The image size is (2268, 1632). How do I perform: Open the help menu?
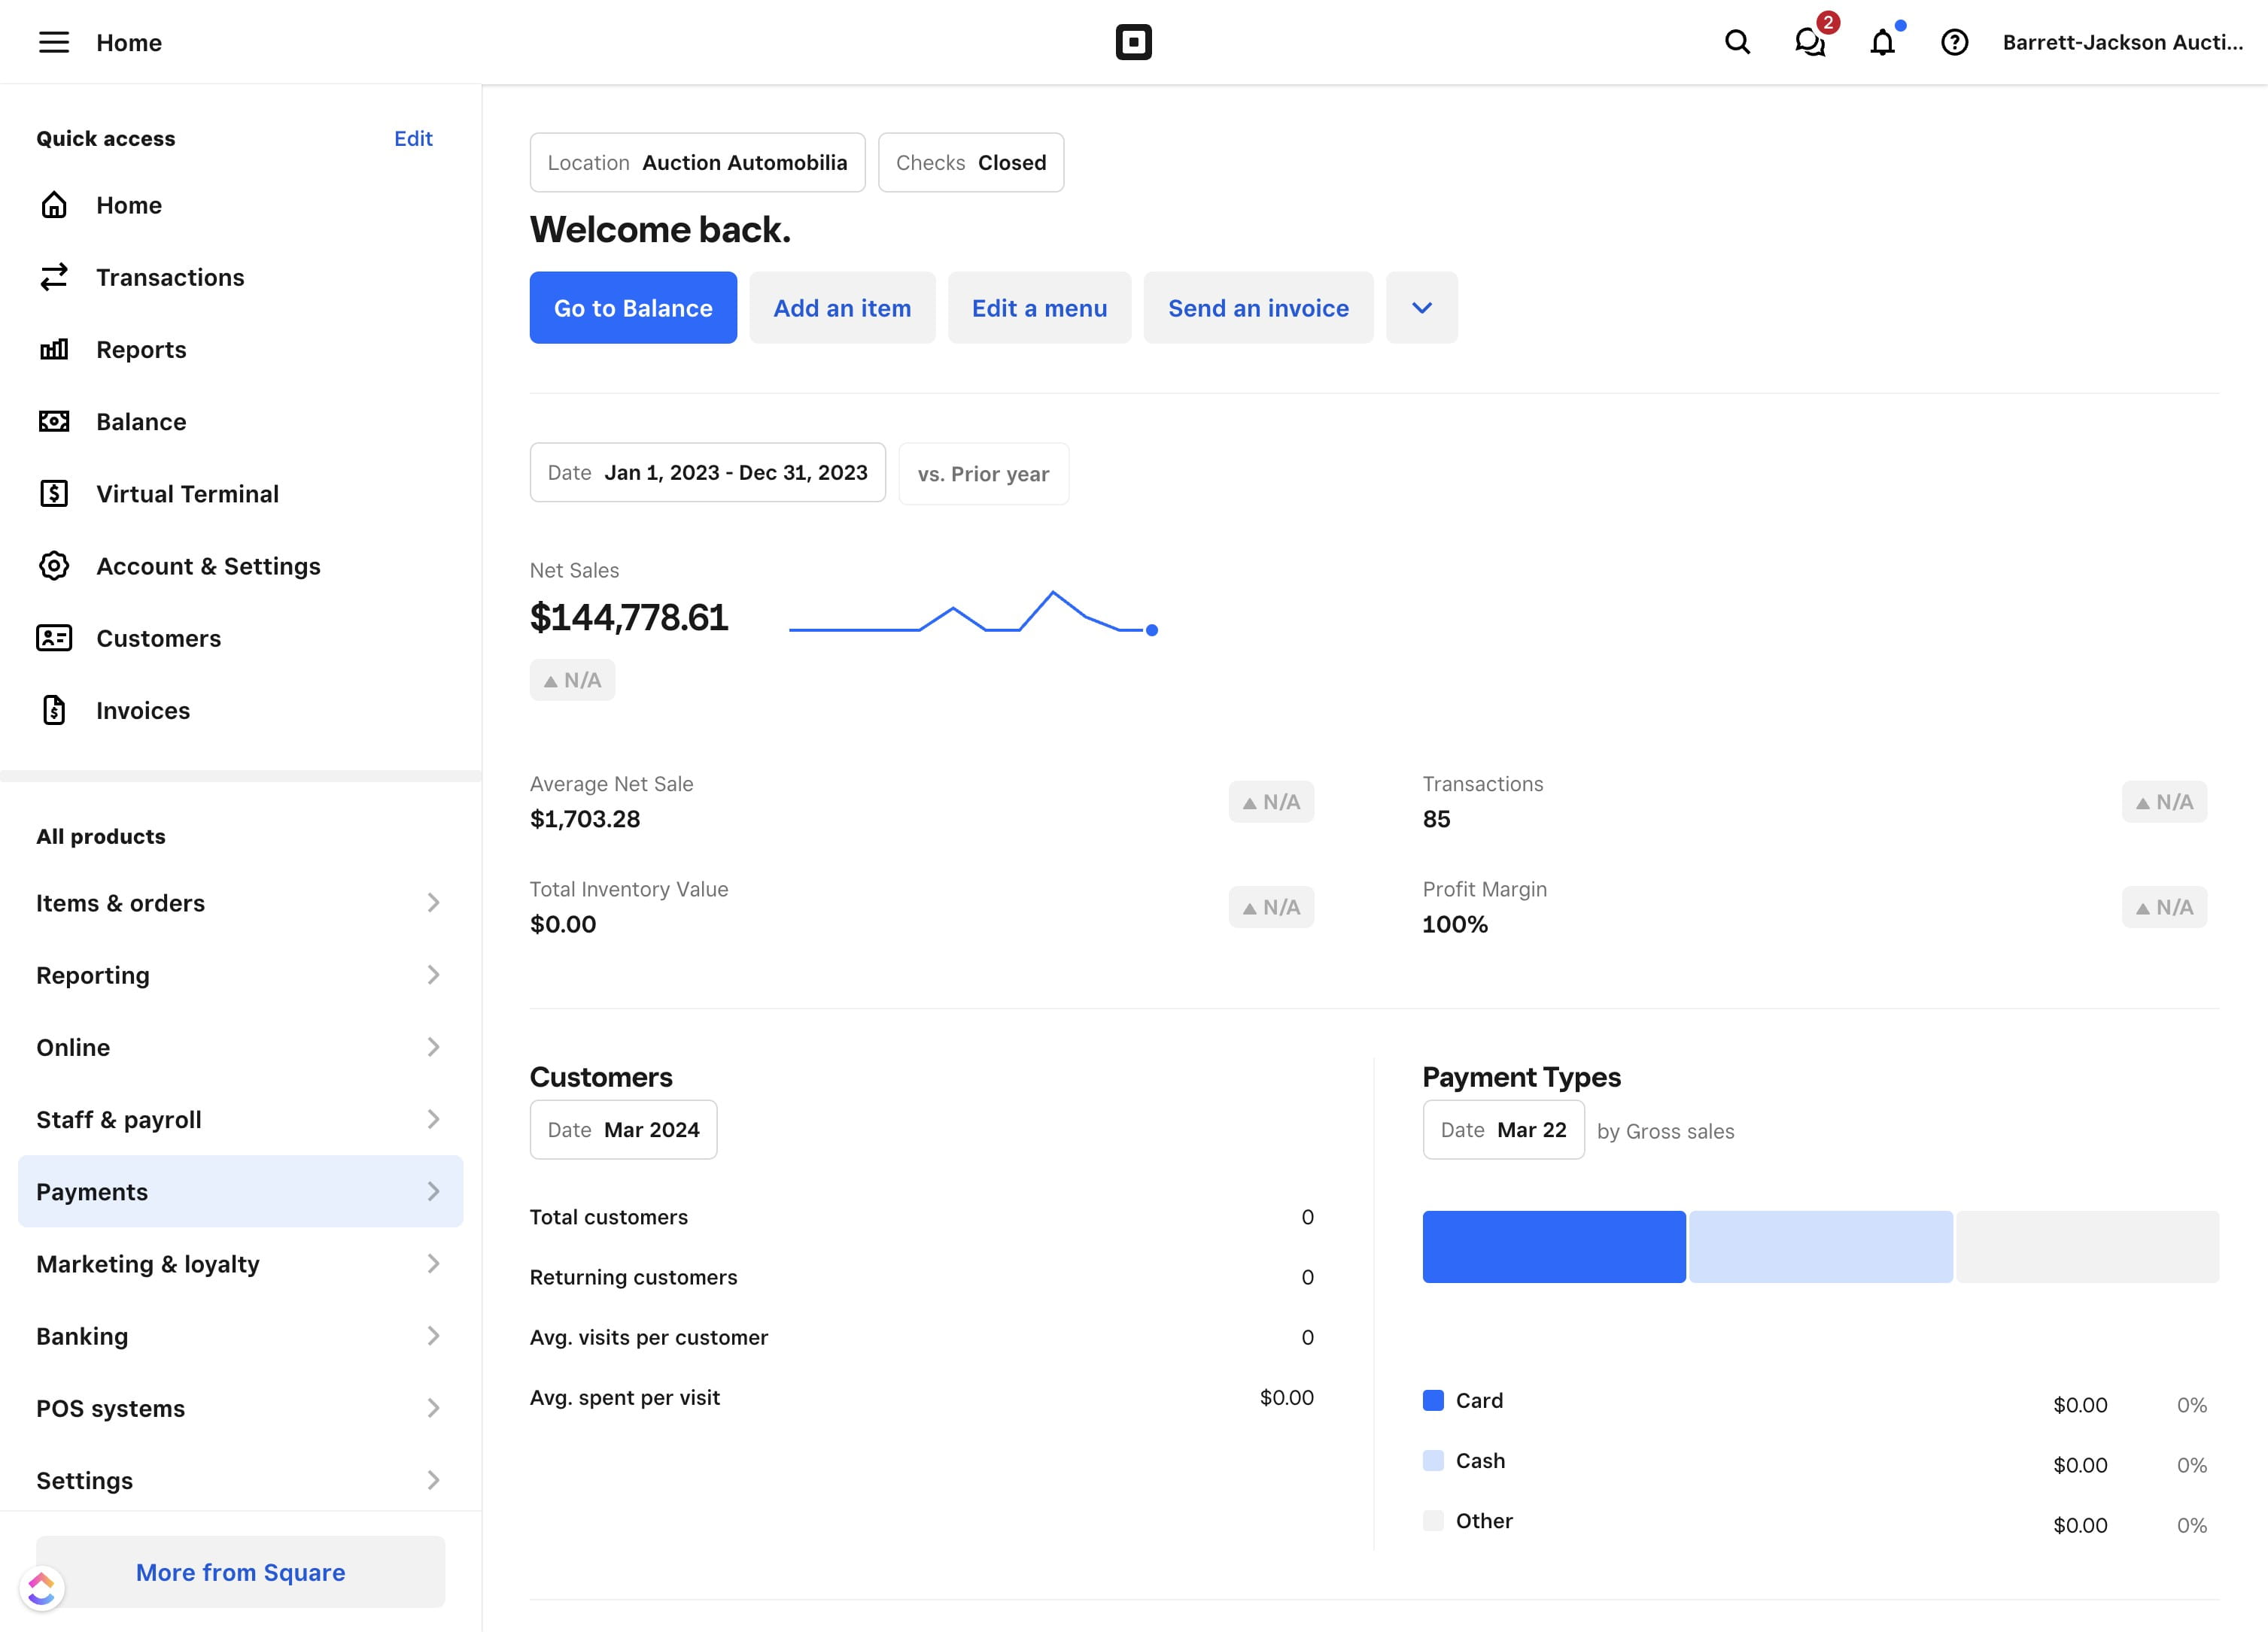pos(1954,42)
